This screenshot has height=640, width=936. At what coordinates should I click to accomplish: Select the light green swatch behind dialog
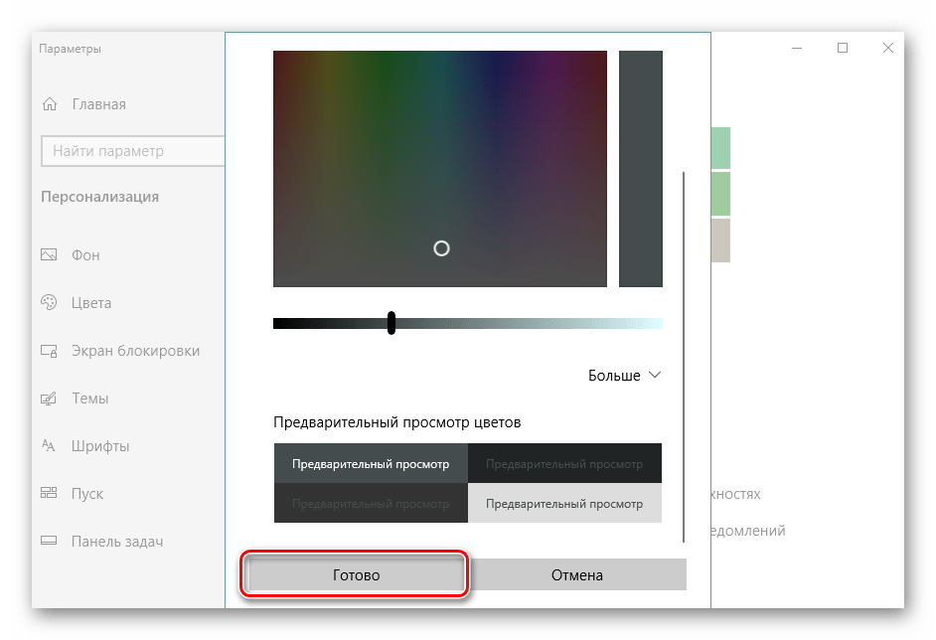pos(721,194)
